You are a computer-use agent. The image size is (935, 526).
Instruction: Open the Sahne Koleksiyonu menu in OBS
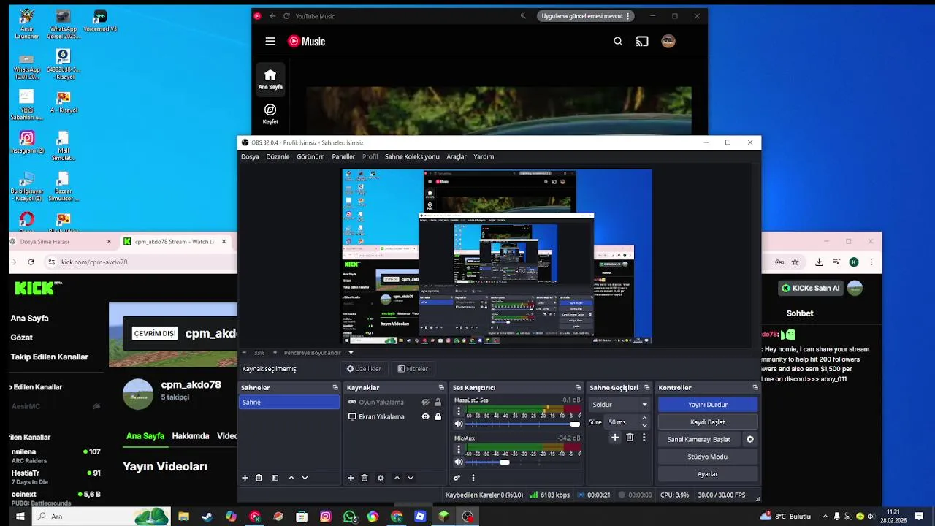point(412,156)
